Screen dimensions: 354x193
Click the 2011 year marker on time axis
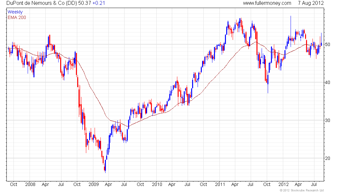click(220, 184)
